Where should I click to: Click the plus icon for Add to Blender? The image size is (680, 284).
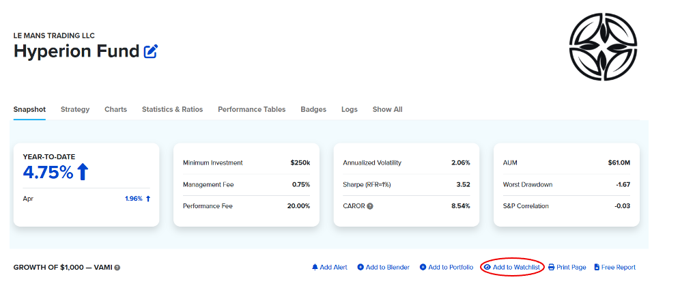[x=360, y=267]
